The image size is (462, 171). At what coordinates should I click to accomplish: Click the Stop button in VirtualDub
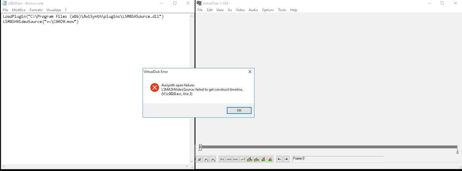click(x=199, y=159)
